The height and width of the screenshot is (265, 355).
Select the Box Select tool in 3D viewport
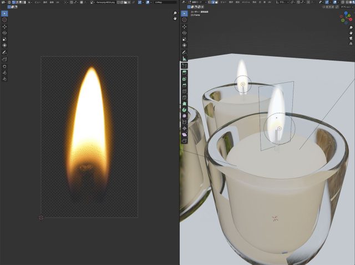click(184, 13)
